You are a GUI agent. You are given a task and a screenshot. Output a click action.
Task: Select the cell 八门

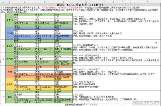(x=45, y=17)
